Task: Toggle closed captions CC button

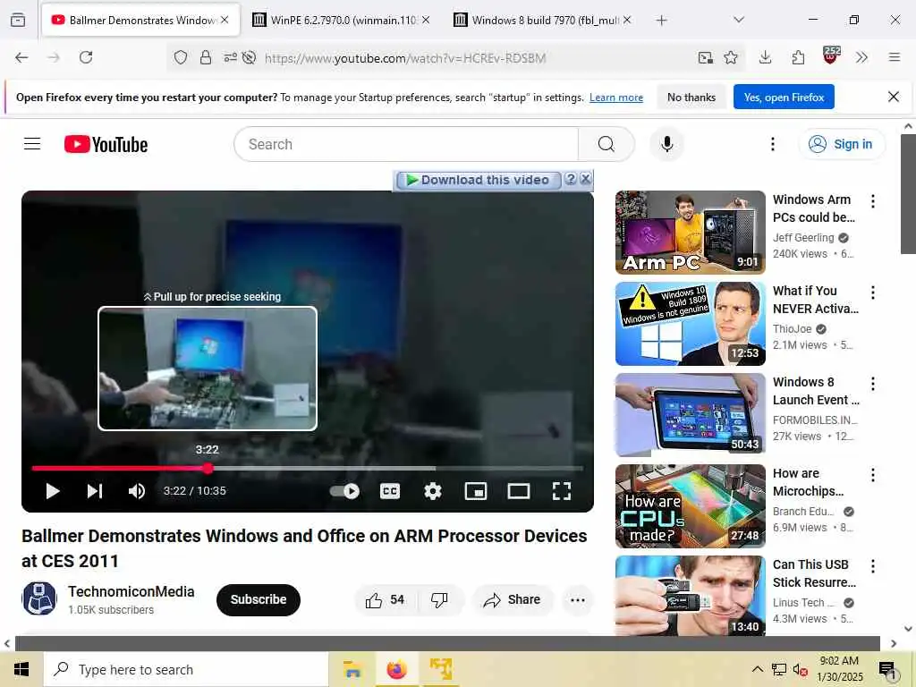Action: (x=390, y=491)
